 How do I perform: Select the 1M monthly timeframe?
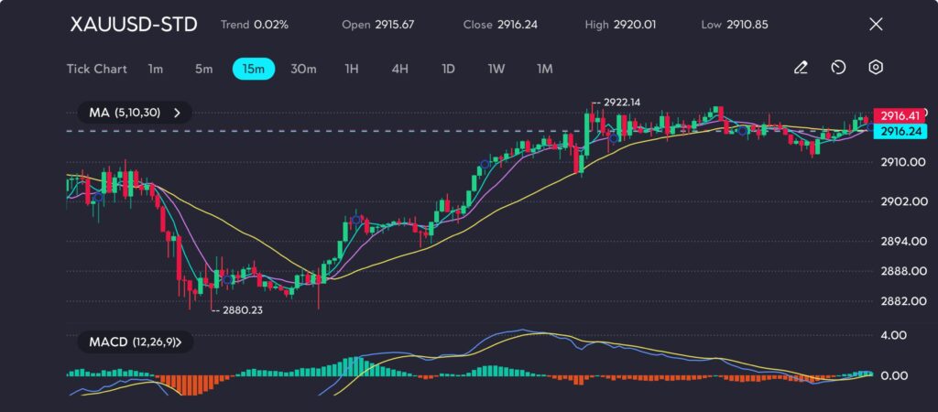coord(545,69)
